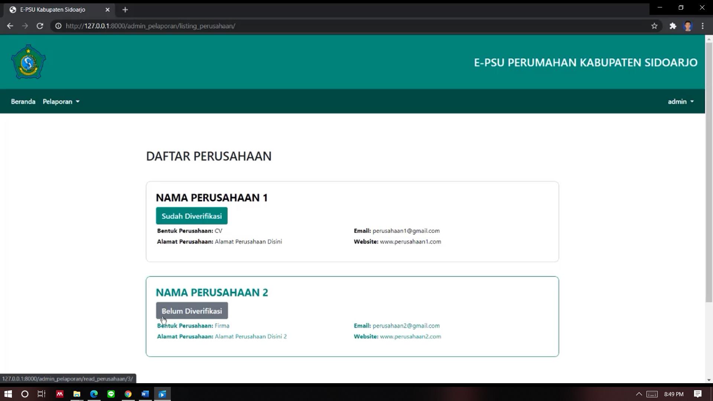Click the Sudah Diverifikasi button
The width and height of the screenshot is (713, 401).
[192, 216]
